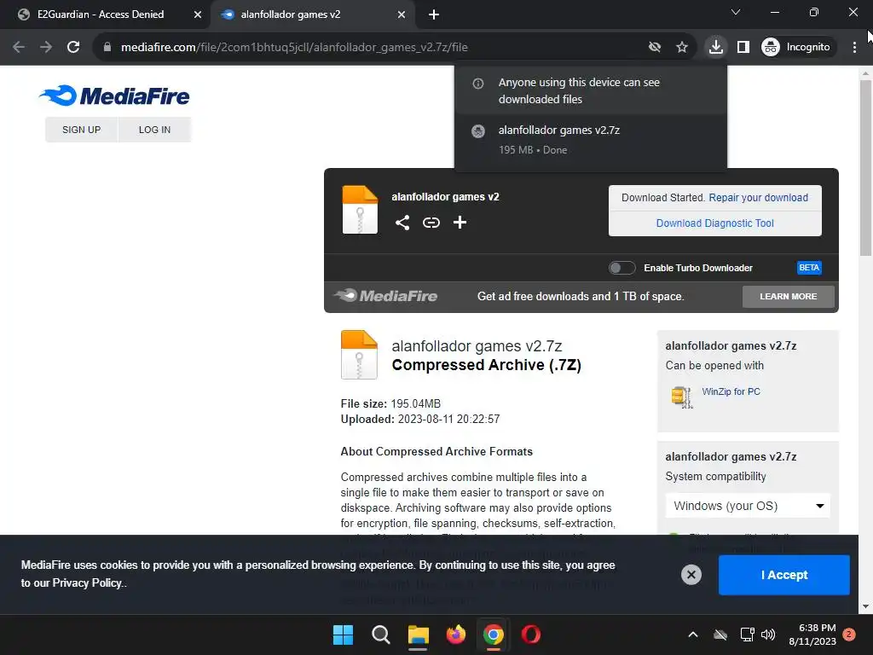Click the share icon for the file
Screen dimensions: 873x655
[x=402, y=223]
